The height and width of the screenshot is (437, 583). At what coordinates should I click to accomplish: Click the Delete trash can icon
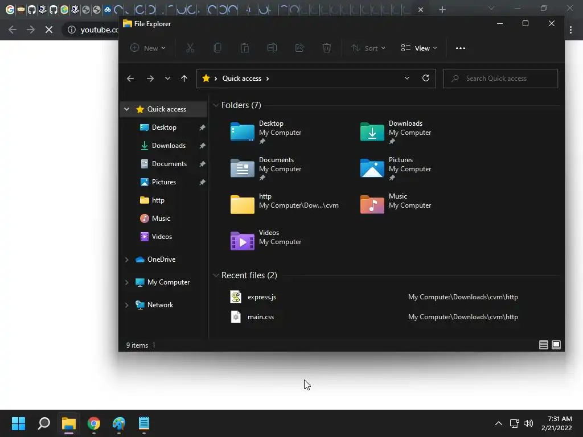[326, 48]
